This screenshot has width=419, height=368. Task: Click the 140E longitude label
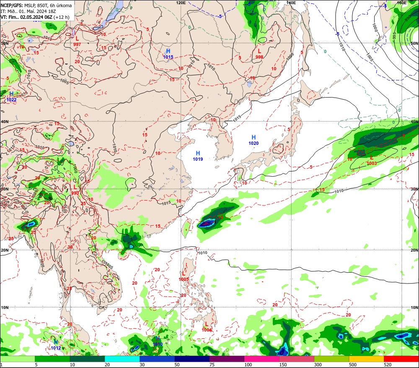291,3
